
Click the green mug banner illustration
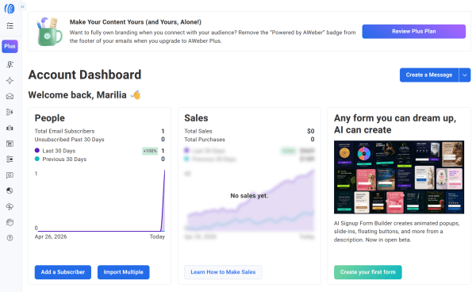pyautogui.click(x=49, y=32)
